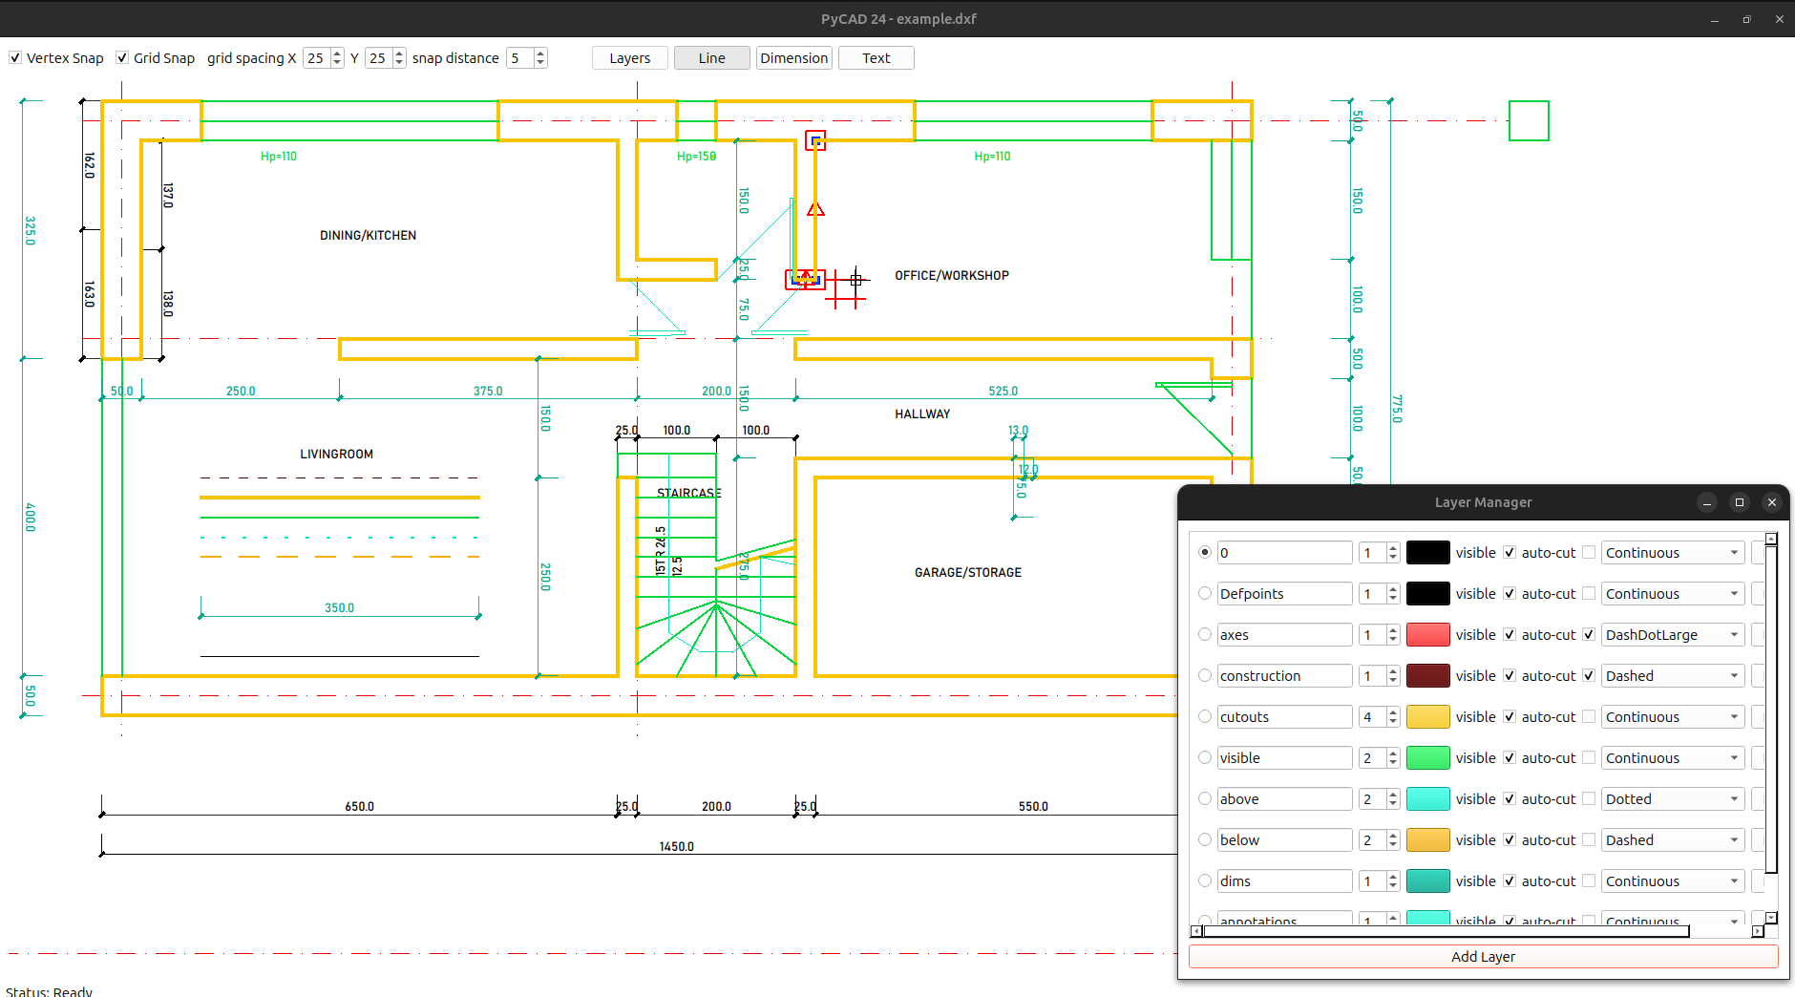1795x997 pixels.
Task: Close the Layer Manager window
Action: coord(1772,502)
